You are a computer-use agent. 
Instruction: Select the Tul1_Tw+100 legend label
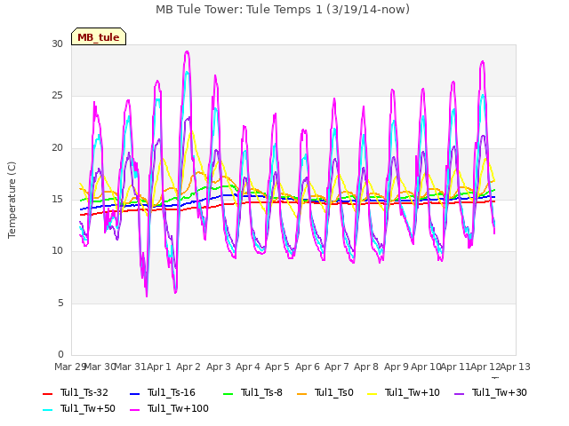click(x=178, y=408)
